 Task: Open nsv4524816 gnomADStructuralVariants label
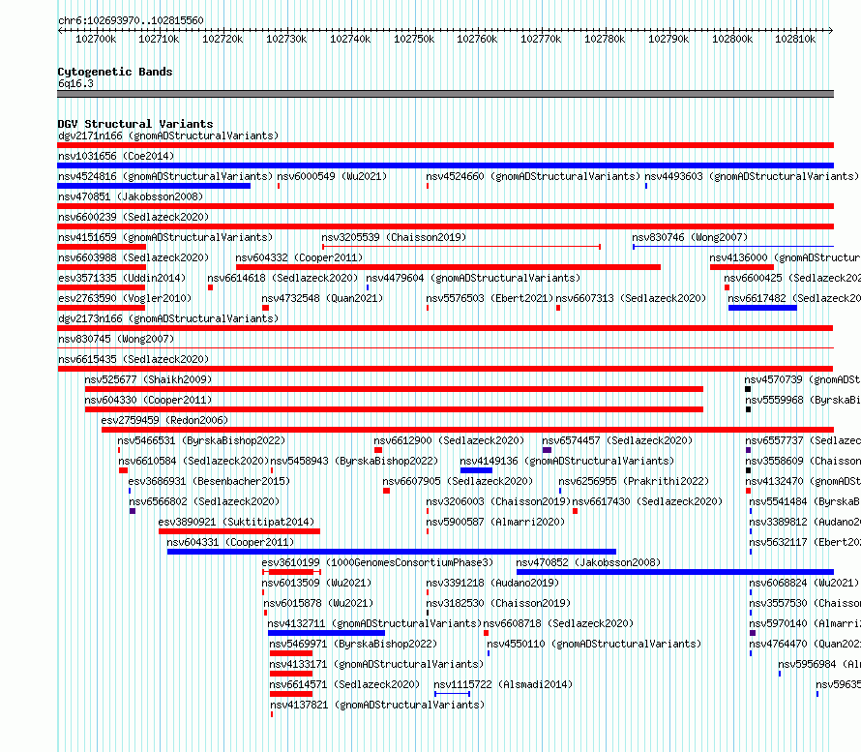pyautogui.click(x=165, y=176)
